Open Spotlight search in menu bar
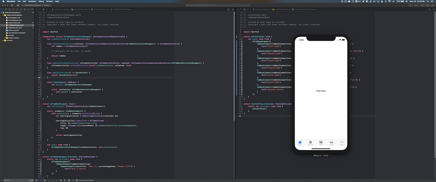Screen dimensions: 436x182 tap(428, 1)
